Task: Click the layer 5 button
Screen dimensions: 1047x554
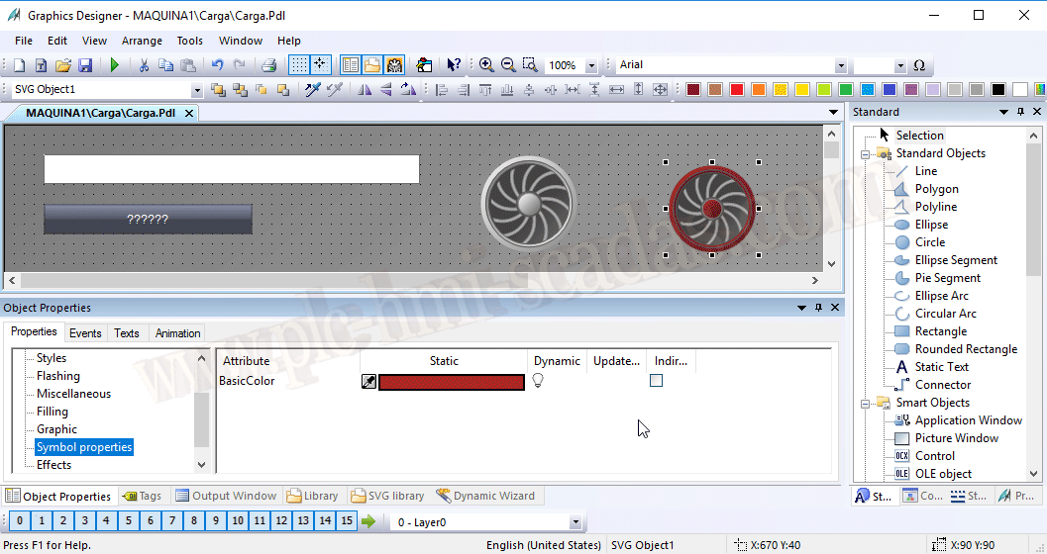Action: [x=128, y=520]
